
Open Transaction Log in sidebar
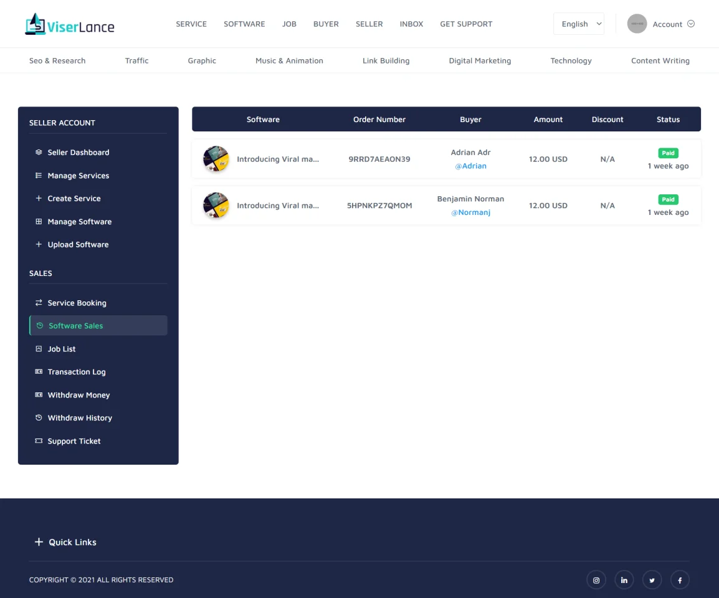(x=98, y=371)
